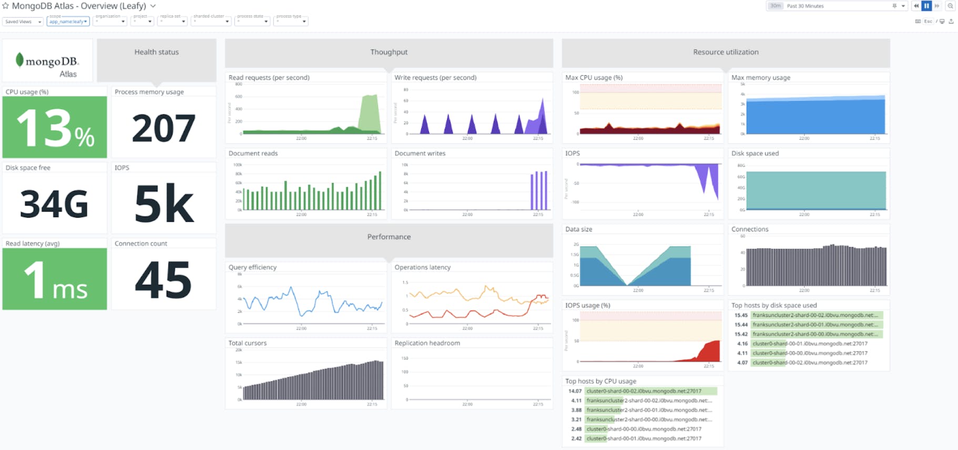Open the replica-set filter dropdown
Image resolution: width=958 pixels, height=450 pixels.
click(172, 21)
